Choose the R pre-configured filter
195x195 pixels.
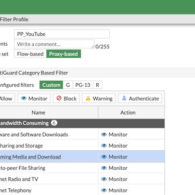tap(97, 85)
